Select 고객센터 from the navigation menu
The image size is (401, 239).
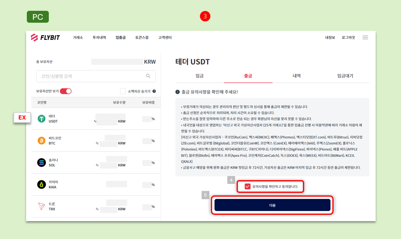(x=165, y=37)
